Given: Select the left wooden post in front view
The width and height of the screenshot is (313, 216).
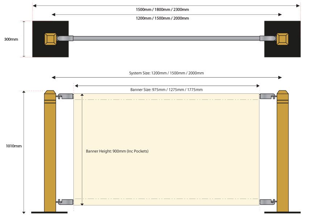Looking at the screenshot, I should pos(50,152).
